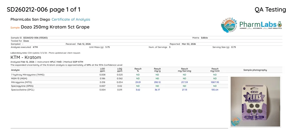Click the 'LOD ppm' column header

tap(102, 70)
